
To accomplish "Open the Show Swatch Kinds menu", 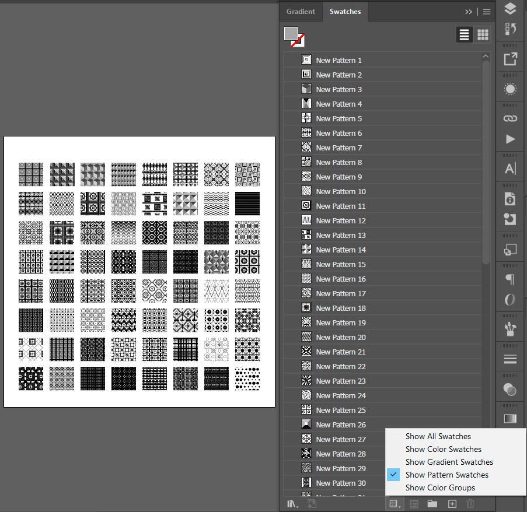I will tap(395, 503).
